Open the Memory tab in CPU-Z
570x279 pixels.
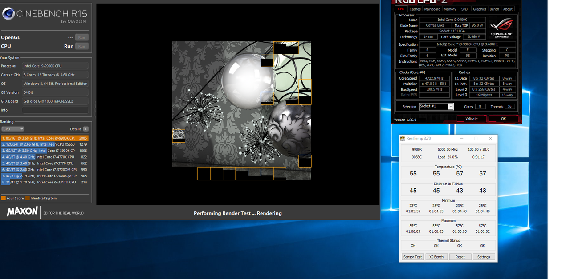tap(450, 9)
